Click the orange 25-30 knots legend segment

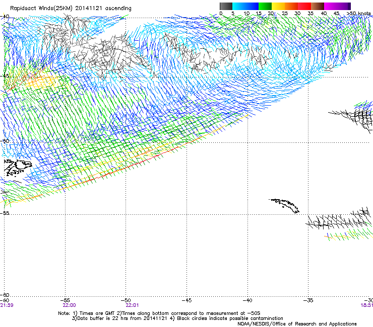[291, 6]
